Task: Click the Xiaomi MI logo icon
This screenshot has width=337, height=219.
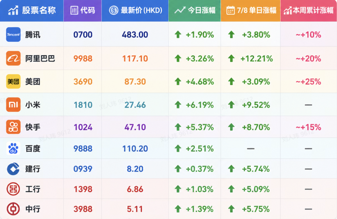Action: [x=13, y=105]
